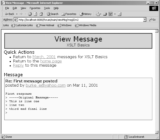Click the scrollbar down arrow
160x140 pixels.
click(x=157, y=132)
